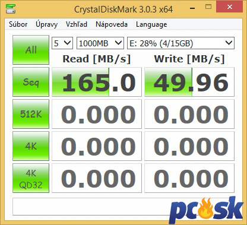Open the Úpravy menu
Viewport: 247px width, 225px height.
pyautogui.click(x=46, y=24)
